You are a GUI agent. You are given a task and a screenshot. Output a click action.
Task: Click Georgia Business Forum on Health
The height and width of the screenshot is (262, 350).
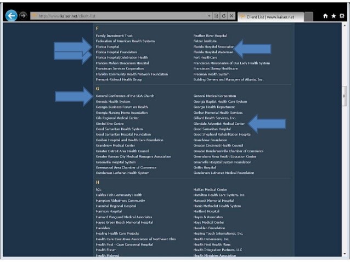tap(122, 107)
